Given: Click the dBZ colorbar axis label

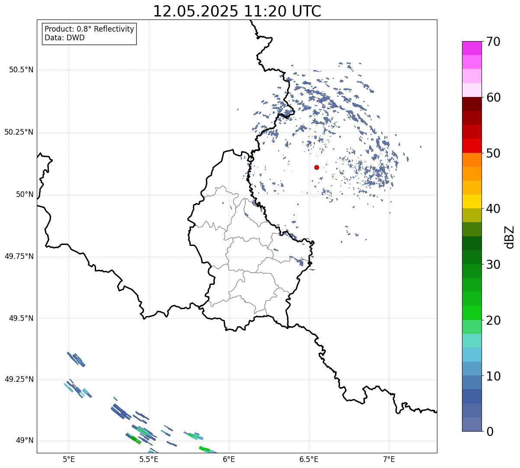Looking at the screenshot, I should pos(510,237).
